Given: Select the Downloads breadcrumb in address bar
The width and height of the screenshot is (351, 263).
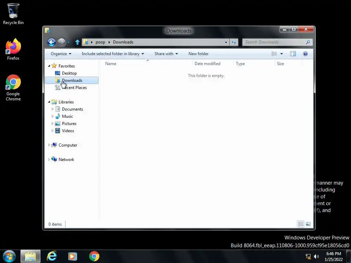Looking at the screenshot, I should pos(123,42).
